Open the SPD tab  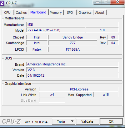[x=70, y=13]
